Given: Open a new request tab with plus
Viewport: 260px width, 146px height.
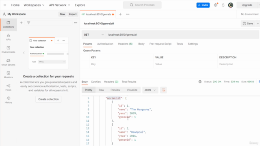Looking at the screenshot, I should coord(120,14).
